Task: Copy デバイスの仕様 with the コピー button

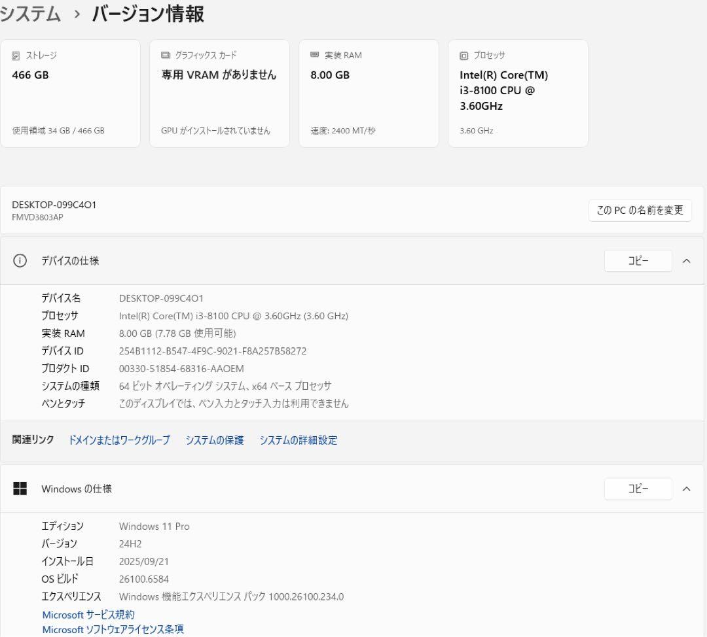Action: [638, 260]
